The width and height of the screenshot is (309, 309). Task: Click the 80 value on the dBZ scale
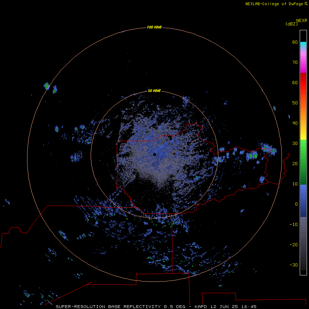pos(295,42)
